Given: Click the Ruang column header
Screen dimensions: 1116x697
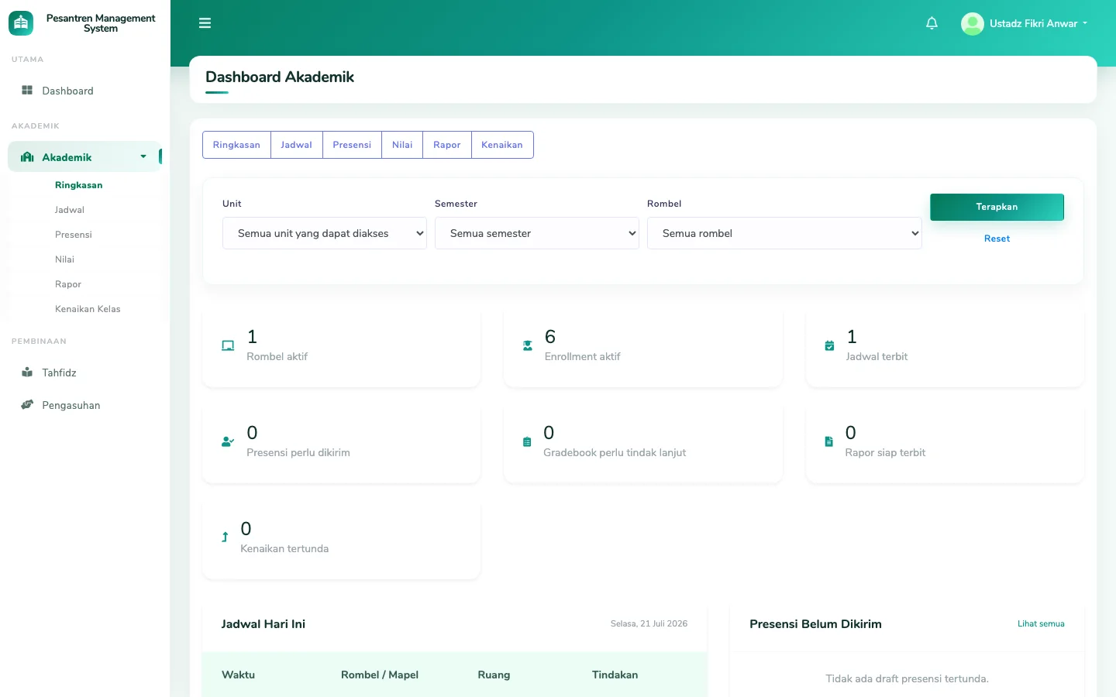Looking at the screenshot, I should point(494,675).
